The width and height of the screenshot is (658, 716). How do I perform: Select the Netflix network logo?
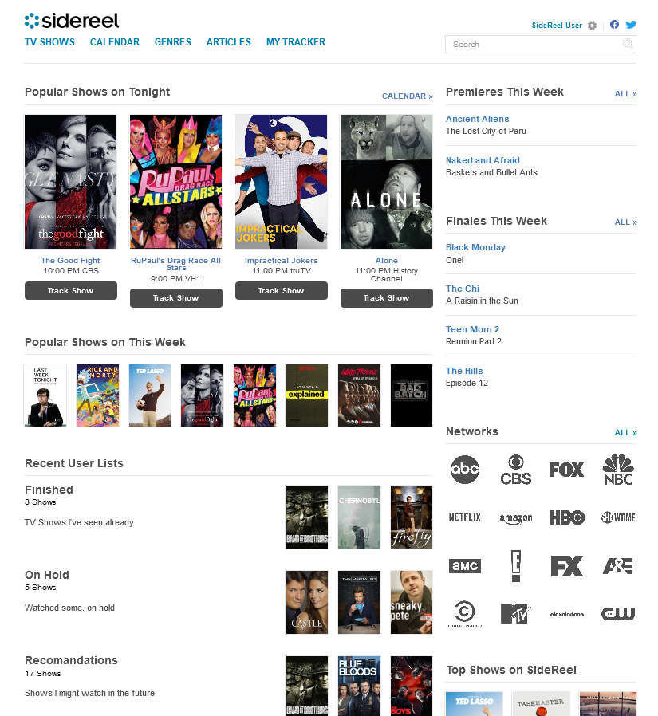465,517
